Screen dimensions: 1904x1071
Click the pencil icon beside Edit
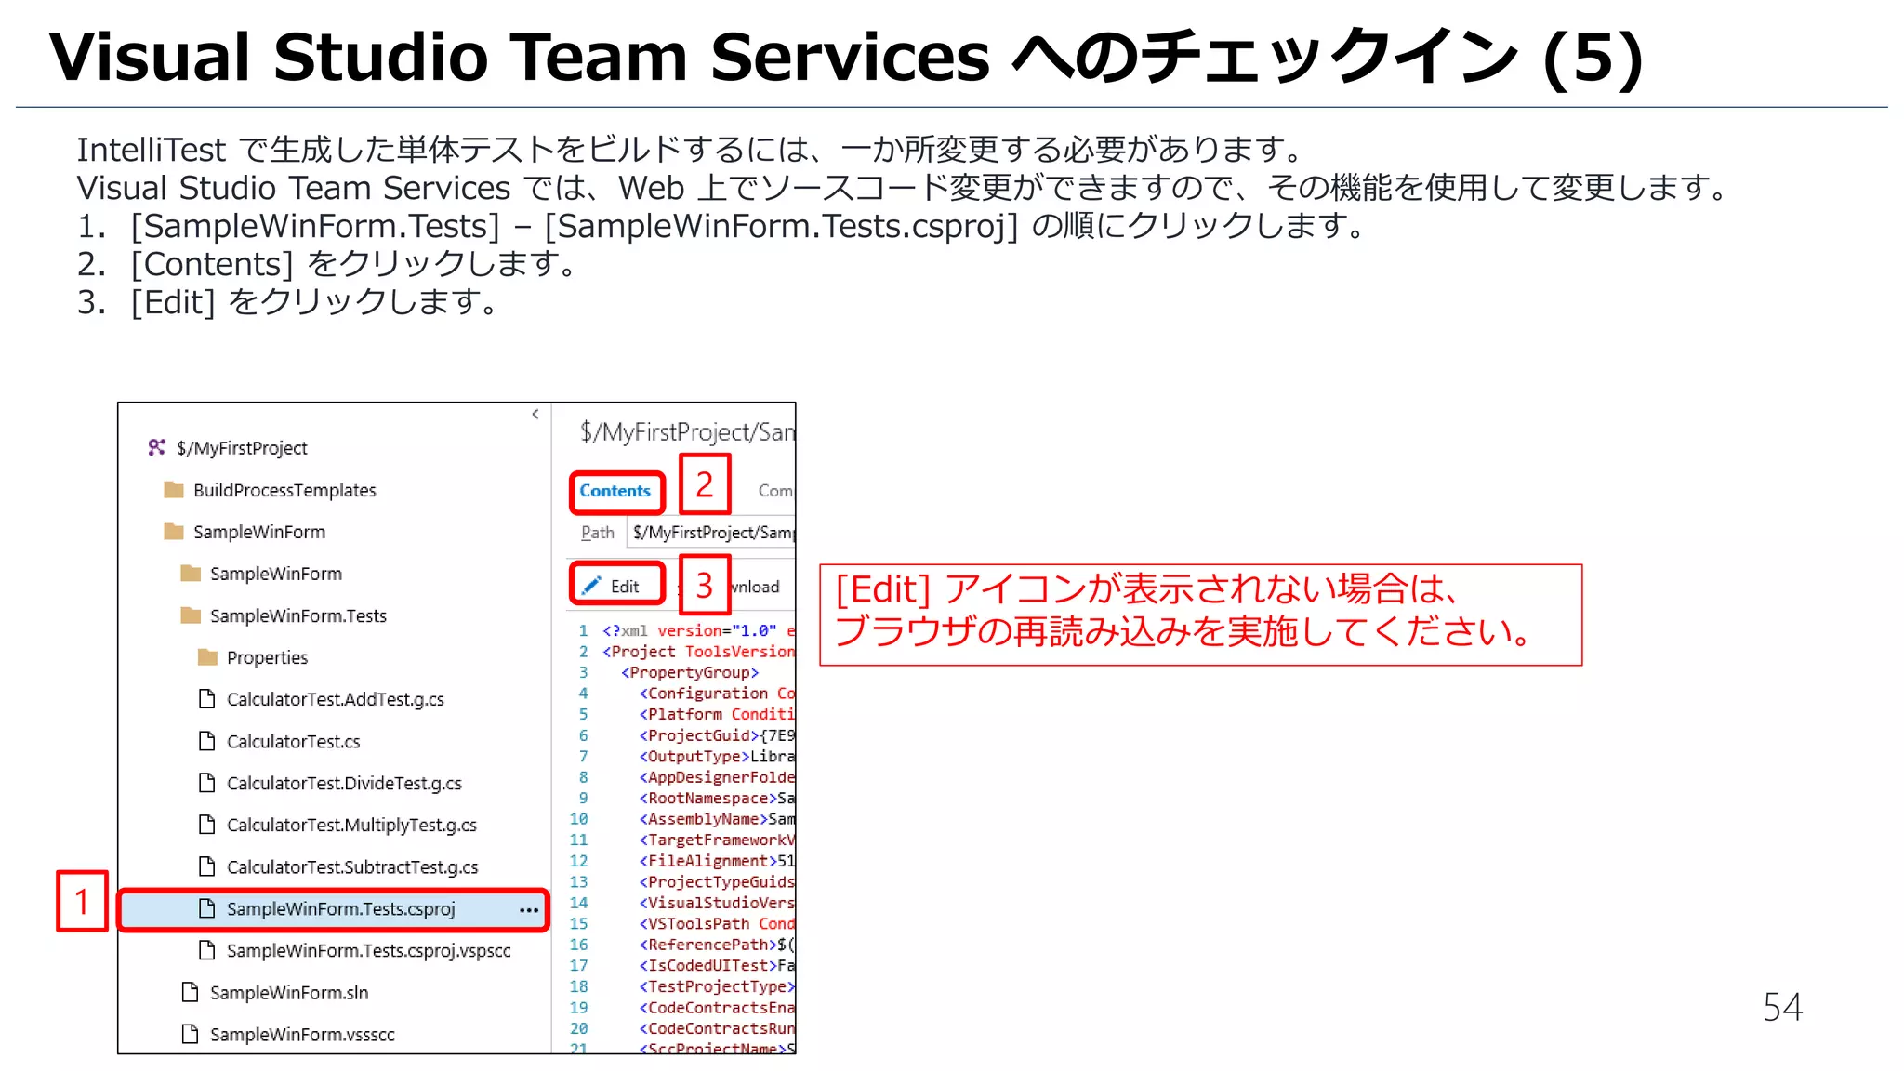tap(590, 585)
